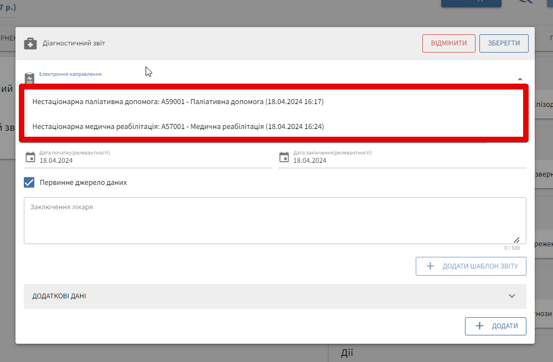Choose Нестаціонарна медична реабілітація A57001 option
Viewport: 553px width, 362px height.
click(178, 127)
